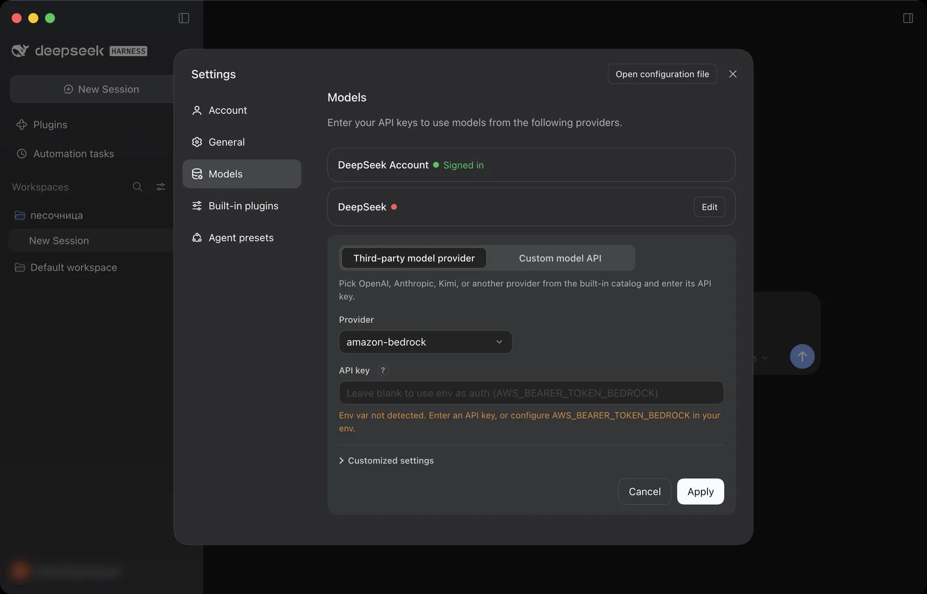
Task: Click the blue send arrow button
Action: tap(802, 356)
